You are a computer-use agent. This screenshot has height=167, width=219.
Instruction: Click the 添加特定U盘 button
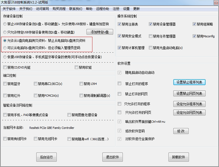(100, 32)
